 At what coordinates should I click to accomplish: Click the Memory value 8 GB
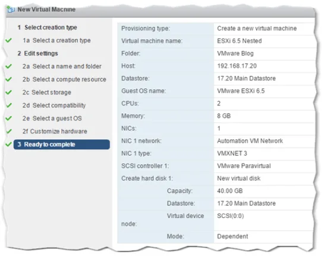click(x=224, y=116)
